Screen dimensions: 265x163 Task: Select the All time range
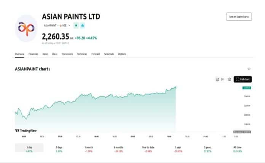click(238, 149)
